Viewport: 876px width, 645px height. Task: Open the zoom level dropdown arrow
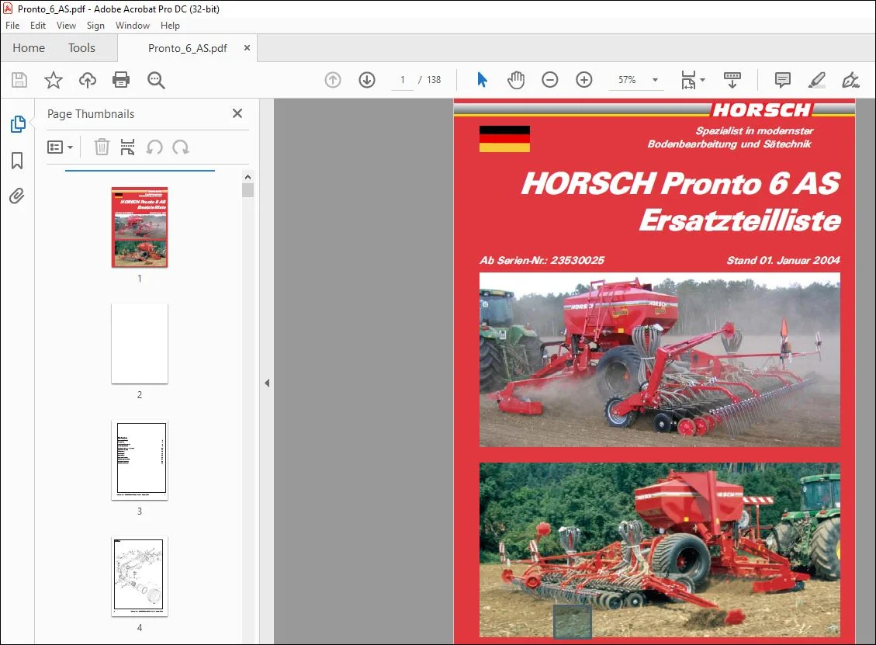pos(655,80)
